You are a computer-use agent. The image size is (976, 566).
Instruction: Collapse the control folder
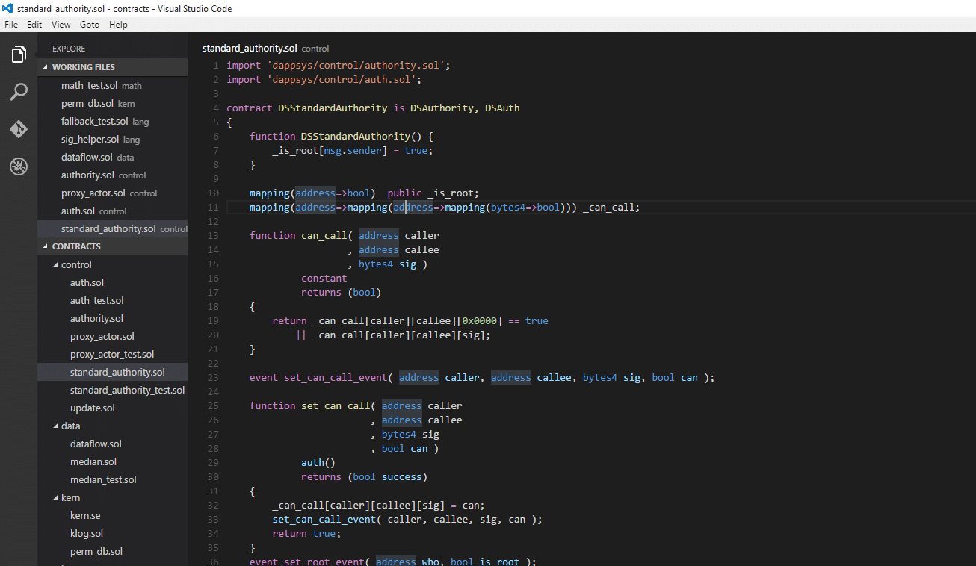pos(75,264)
